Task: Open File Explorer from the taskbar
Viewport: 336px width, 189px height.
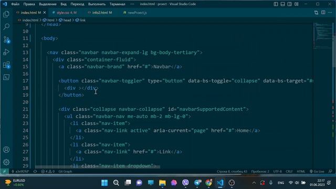Action: point(162,183)
